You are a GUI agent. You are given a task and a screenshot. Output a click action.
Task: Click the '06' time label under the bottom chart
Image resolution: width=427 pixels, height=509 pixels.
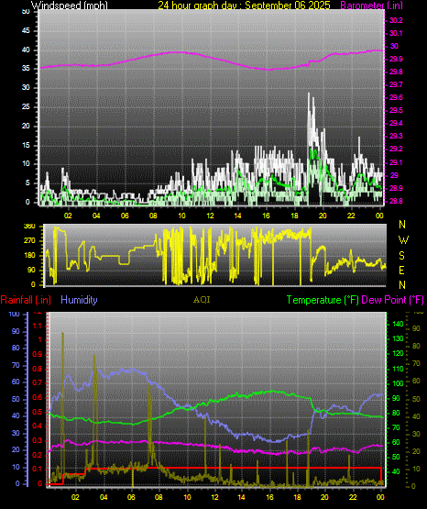click(131, 497)
